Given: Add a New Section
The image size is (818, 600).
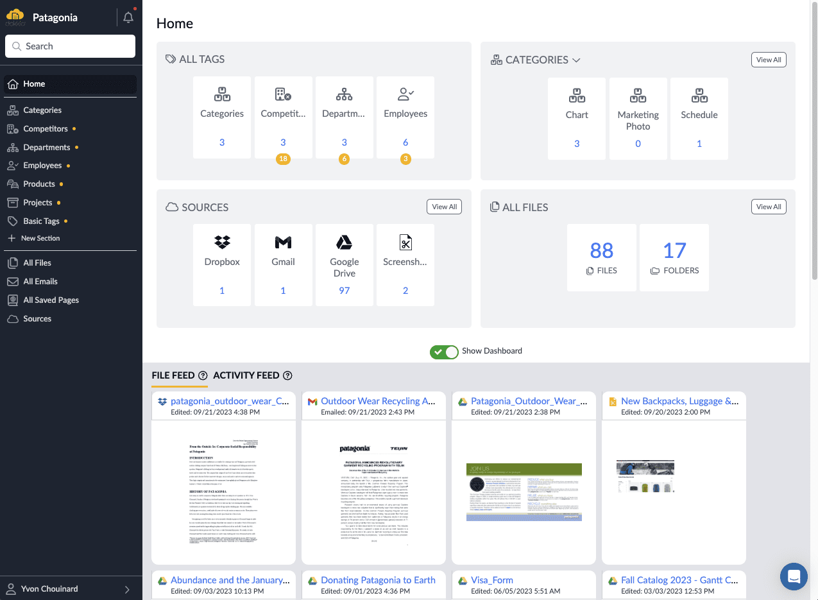Looking at the screenshot, I should tap(34, 238).
